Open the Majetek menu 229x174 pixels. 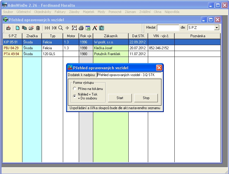point(89,12)
